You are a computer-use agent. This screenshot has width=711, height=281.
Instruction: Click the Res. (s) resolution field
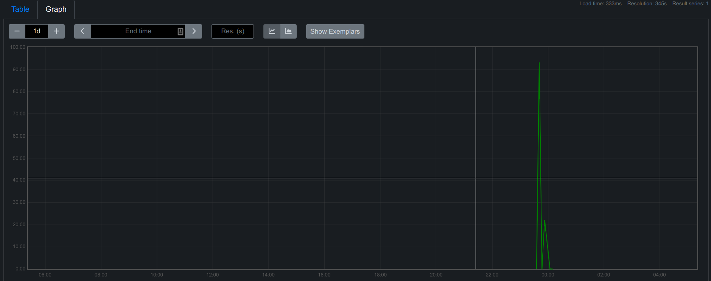point(233,31)
